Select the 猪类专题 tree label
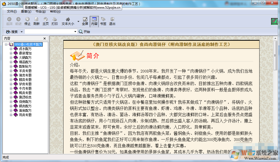Screen dimensions: 280x162 25,75
